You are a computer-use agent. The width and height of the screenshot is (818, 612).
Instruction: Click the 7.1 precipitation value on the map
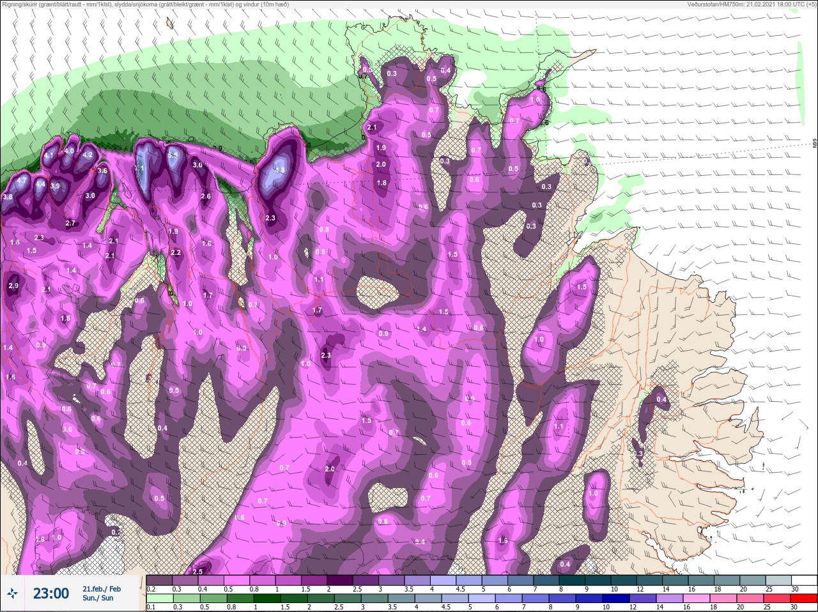[140, 167]
